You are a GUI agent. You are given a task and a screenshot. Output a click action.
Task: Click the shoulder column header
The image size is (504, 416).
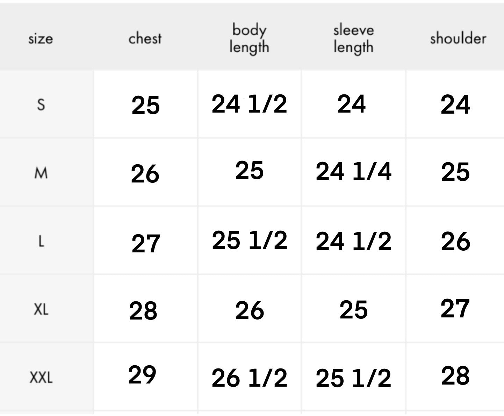(458, 38)
